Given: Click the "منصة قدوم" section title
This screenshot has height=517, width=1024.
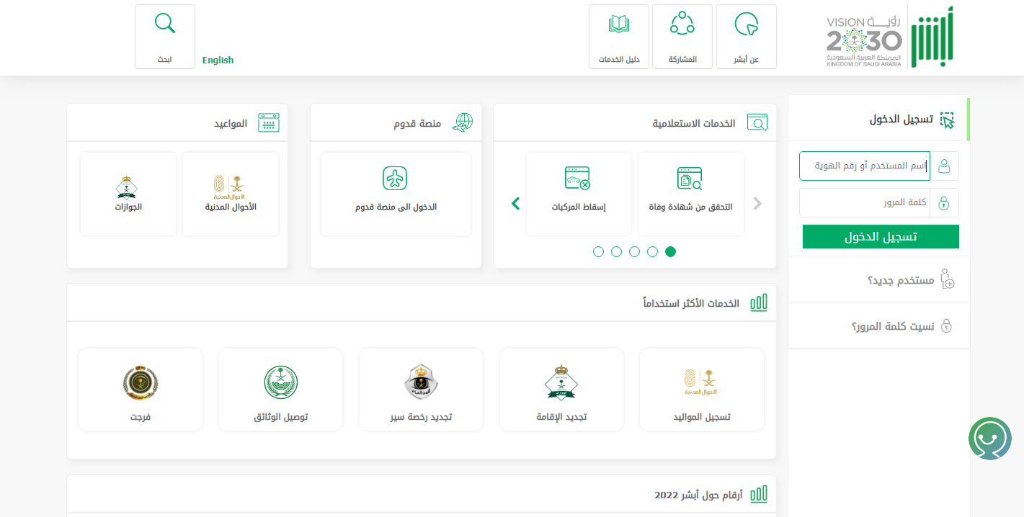Looking at the screenshot, I should tap(417, 123).
